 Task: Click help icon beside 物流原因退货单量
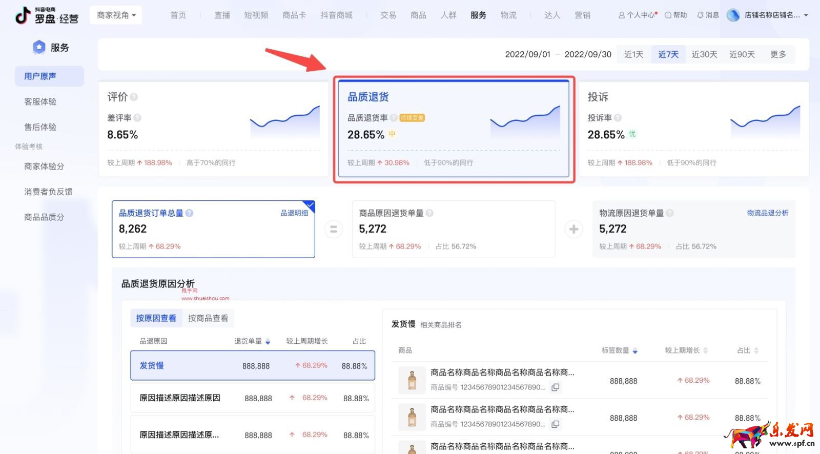(x=669, y=213)
